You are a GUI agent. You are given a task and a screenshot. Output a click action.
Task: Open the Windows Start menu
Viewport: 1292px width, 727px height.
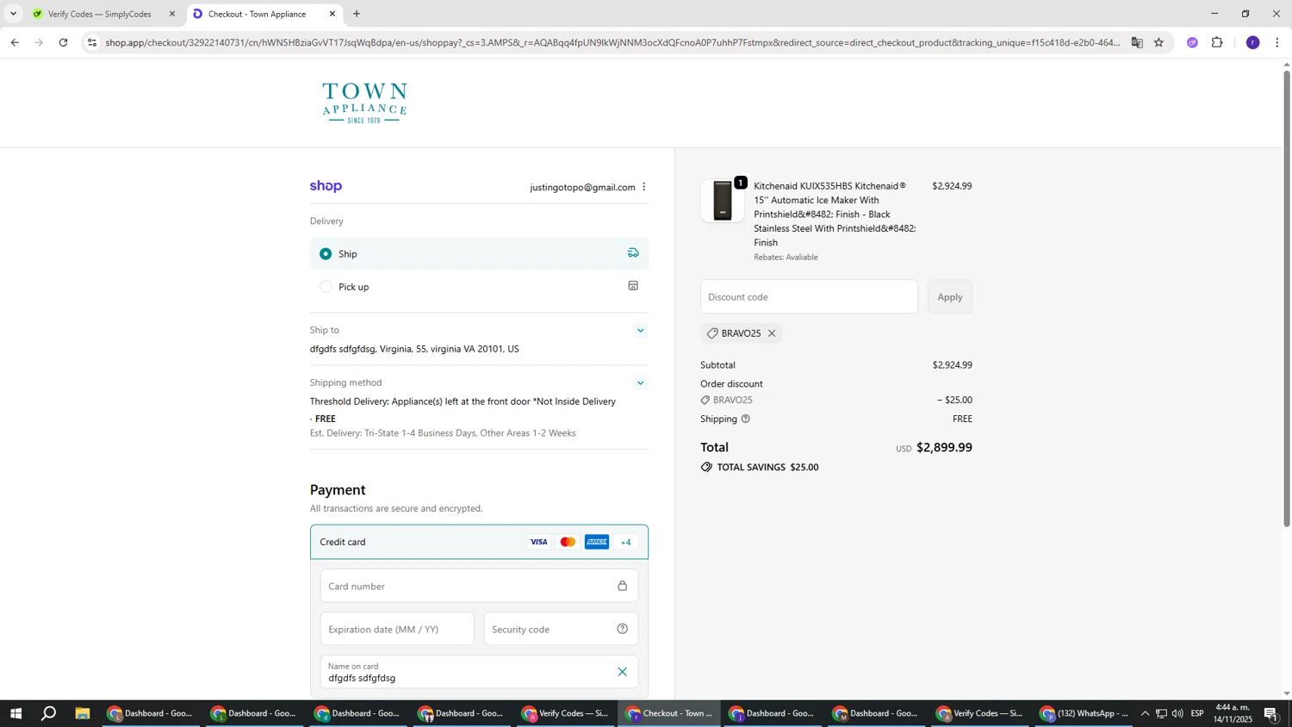[16, 713]
